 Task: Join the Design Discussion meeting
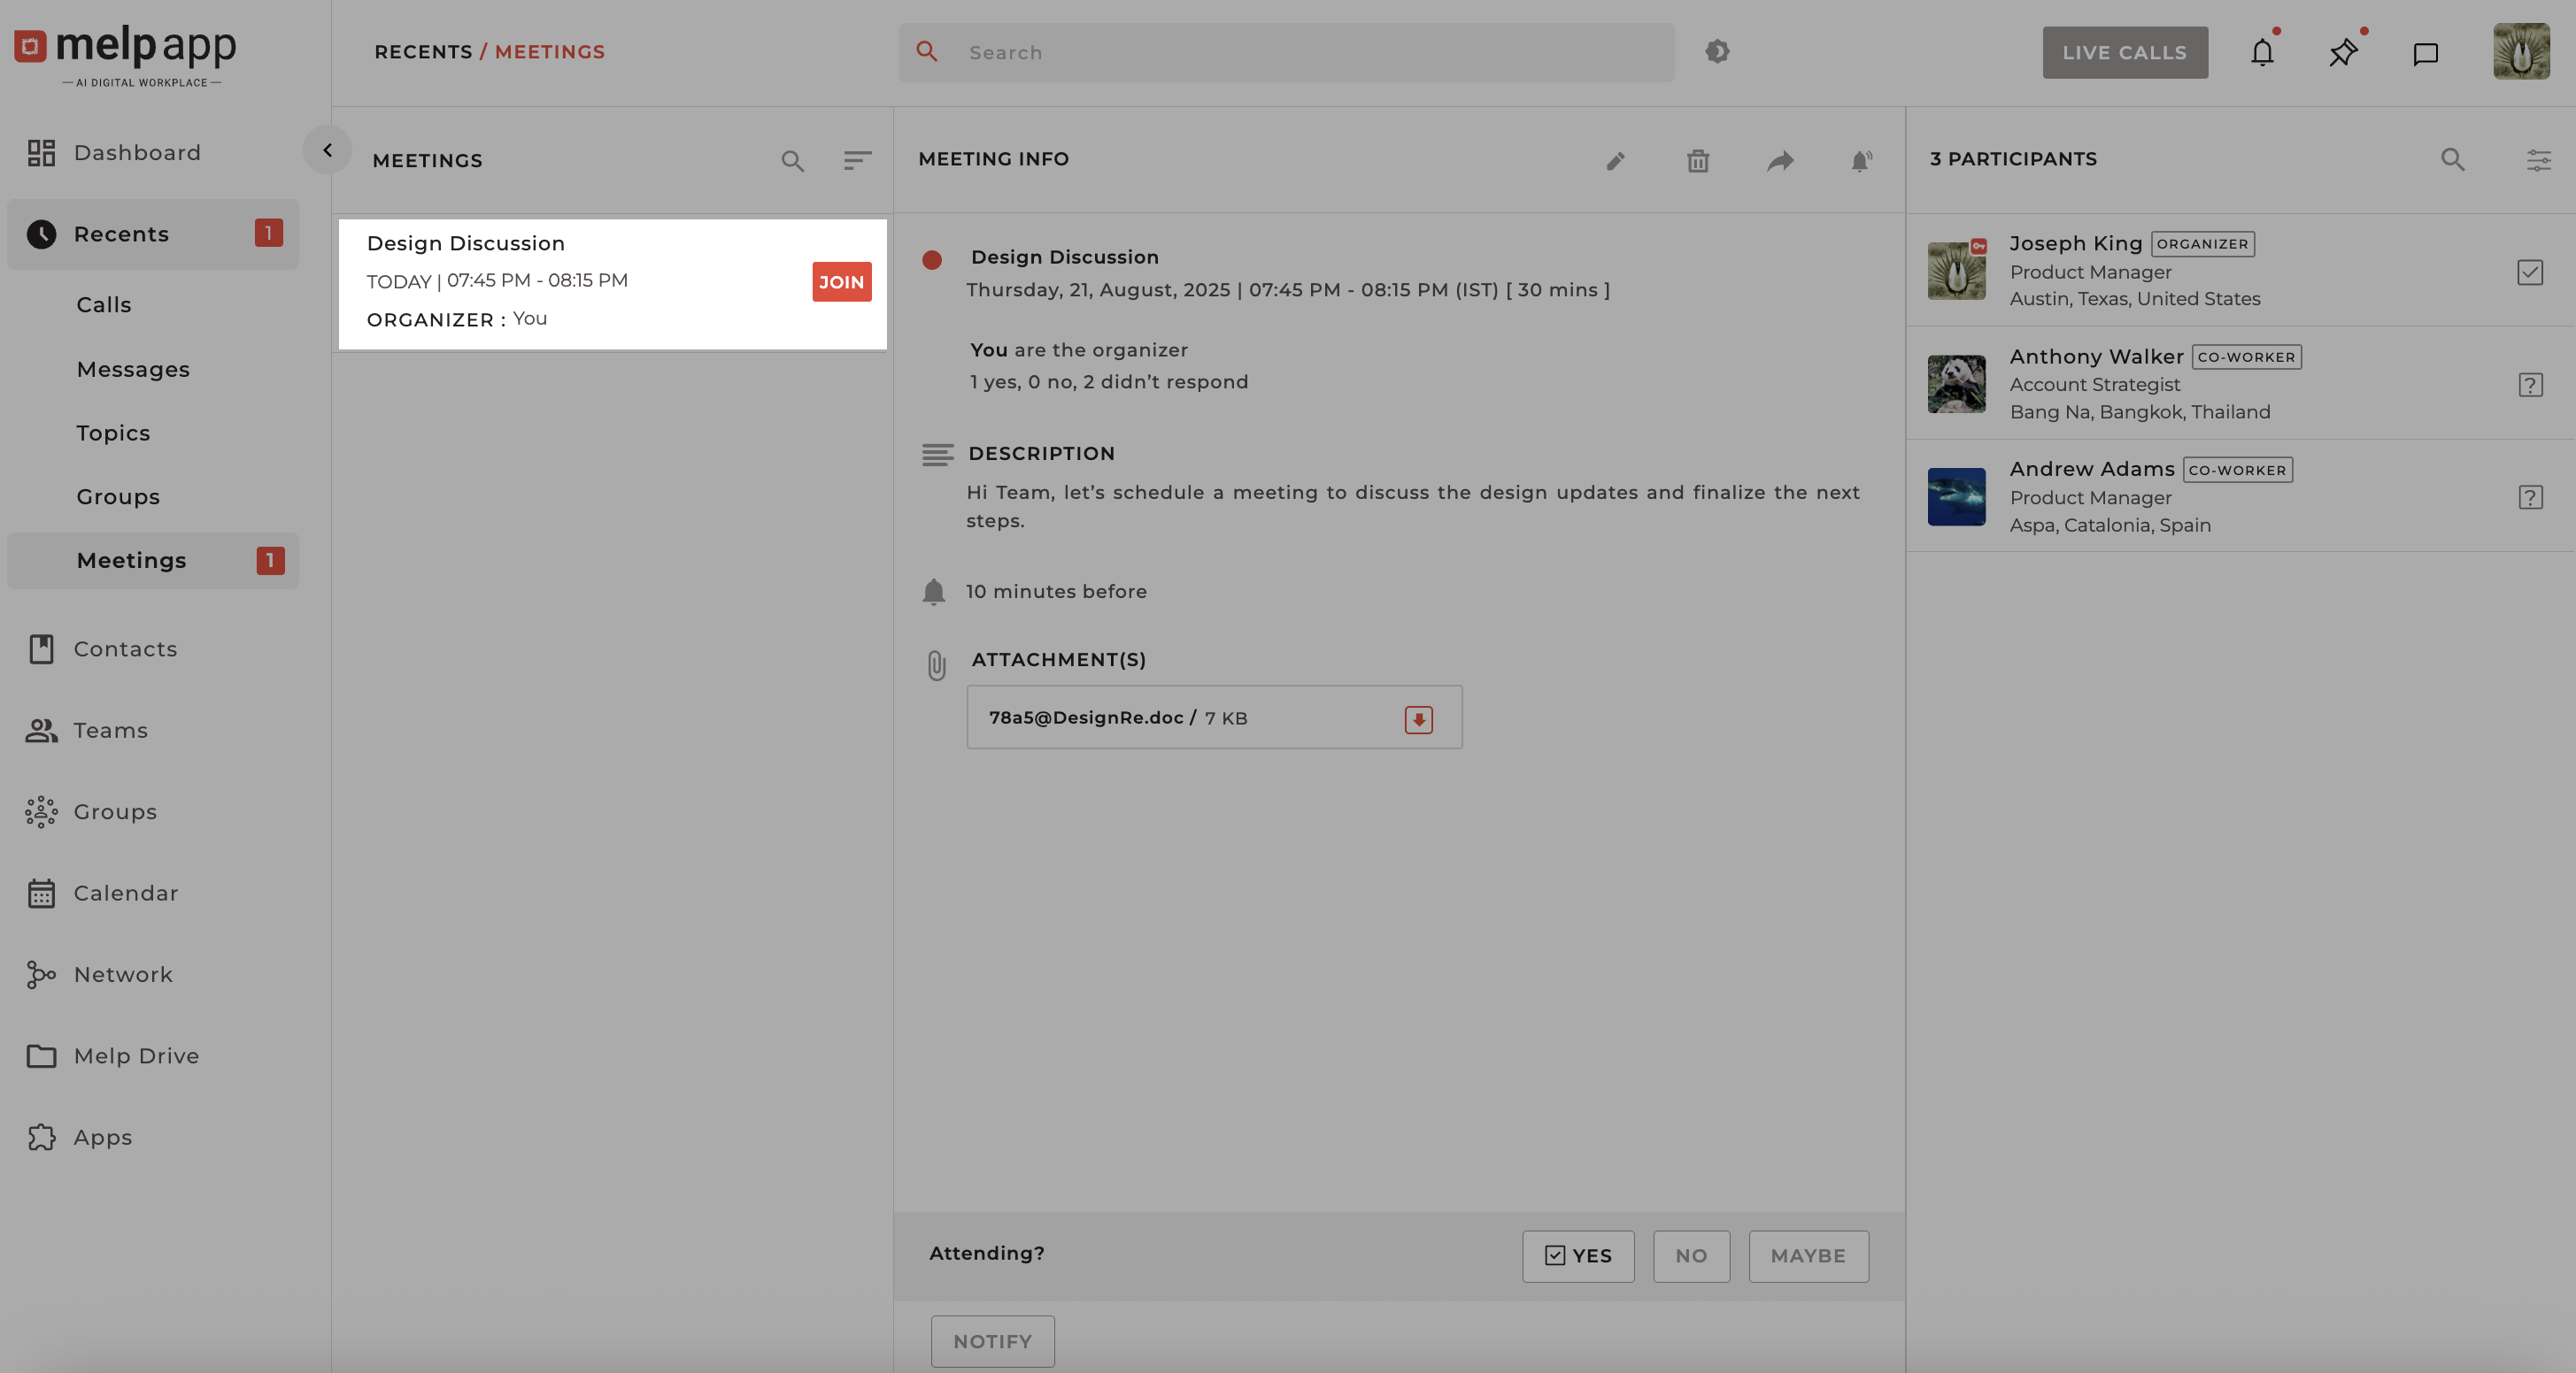(x=841, y=282)
